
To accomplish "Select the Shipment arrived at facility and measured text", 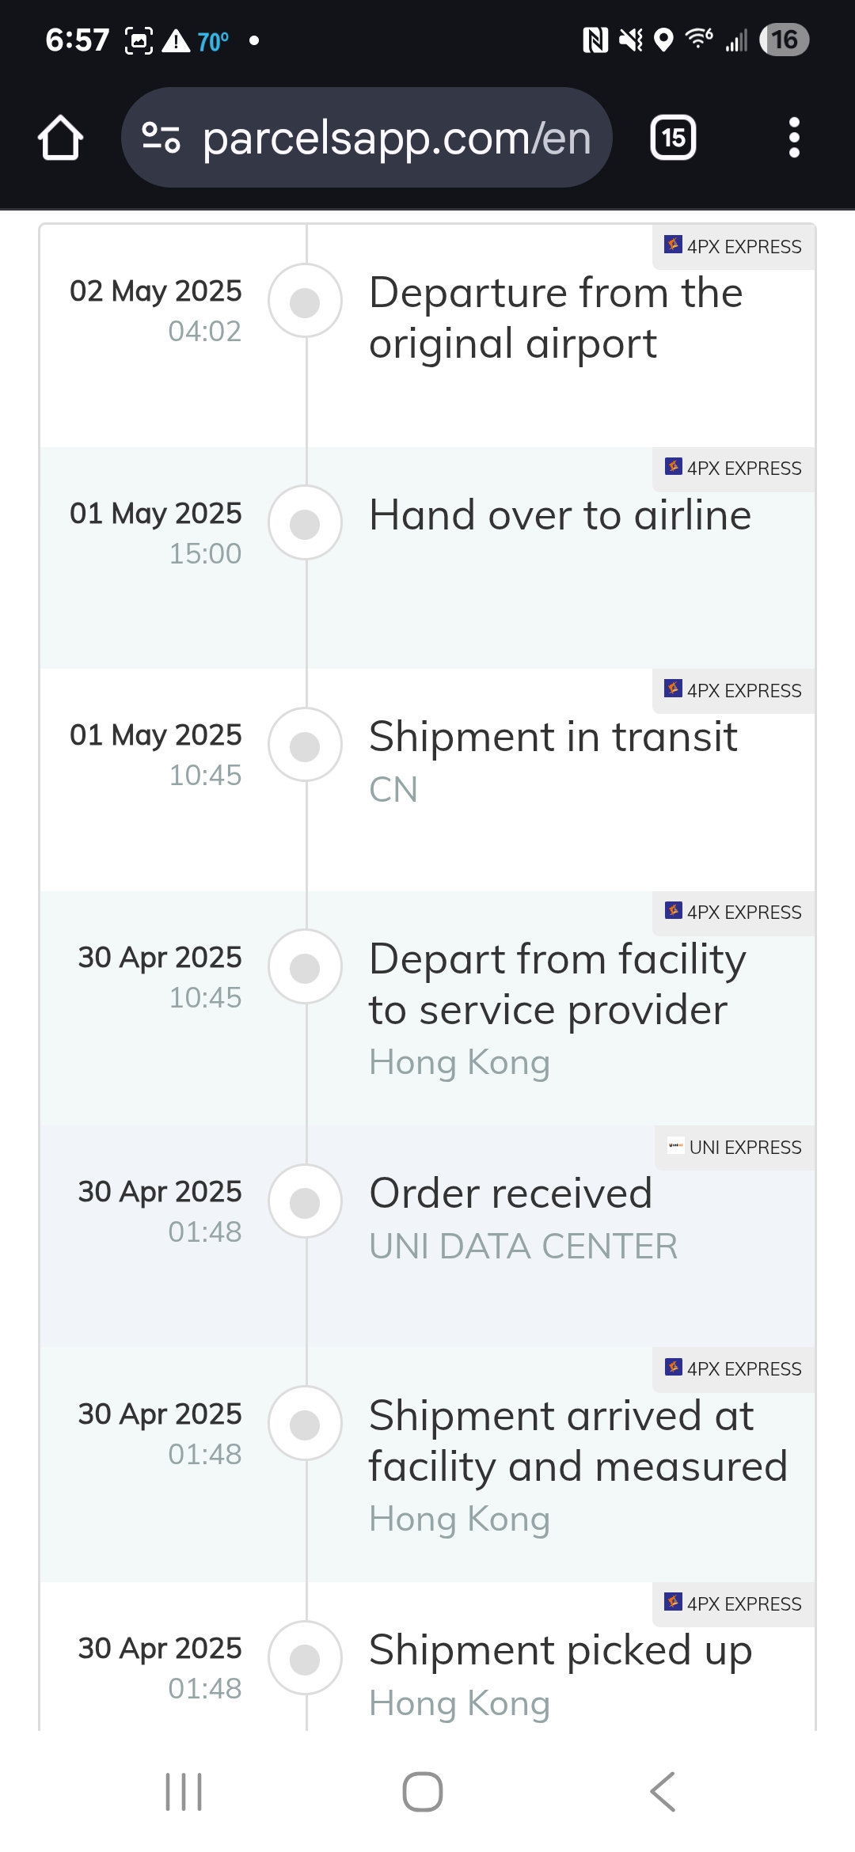I will point(578,1441).
